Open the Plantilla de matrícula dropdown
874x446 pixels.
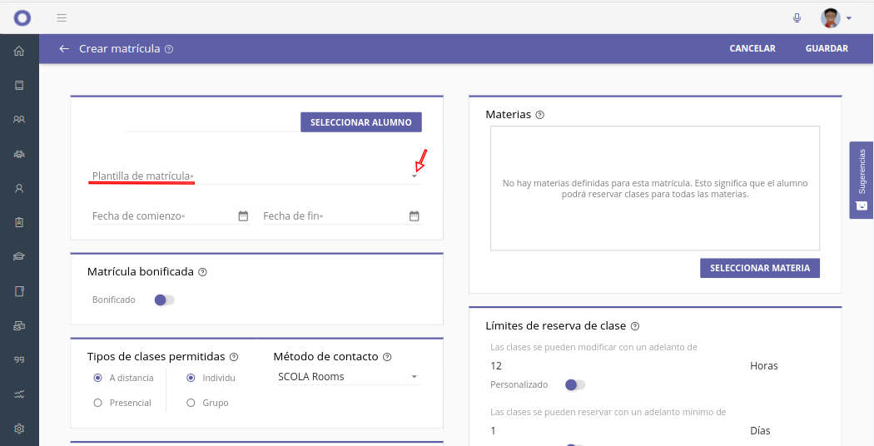pos(256,176)
